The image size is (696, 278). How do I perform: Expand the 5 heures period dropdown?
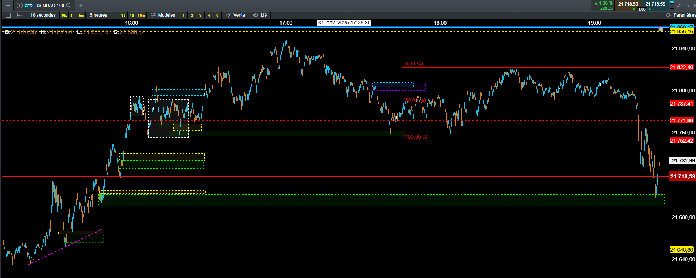(x=98, y=15)
